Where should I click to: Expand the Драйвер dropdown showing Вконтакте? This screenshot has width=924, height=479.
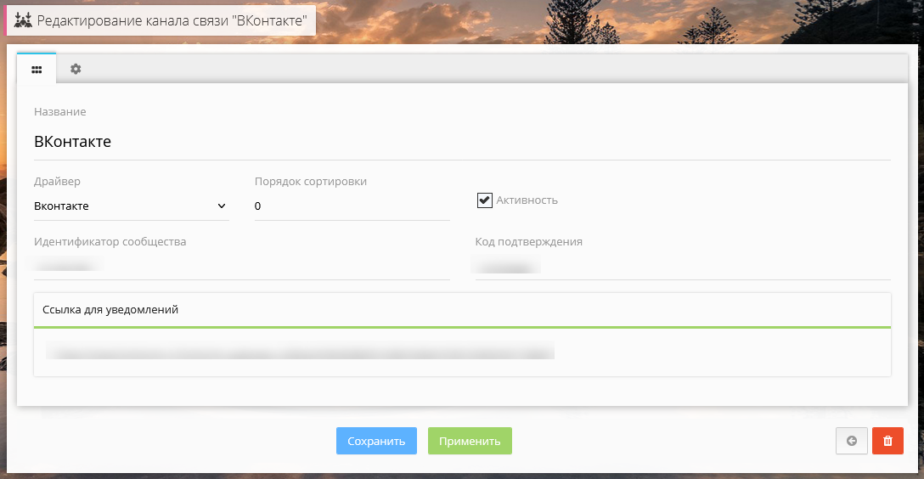[x=131, y=206]
